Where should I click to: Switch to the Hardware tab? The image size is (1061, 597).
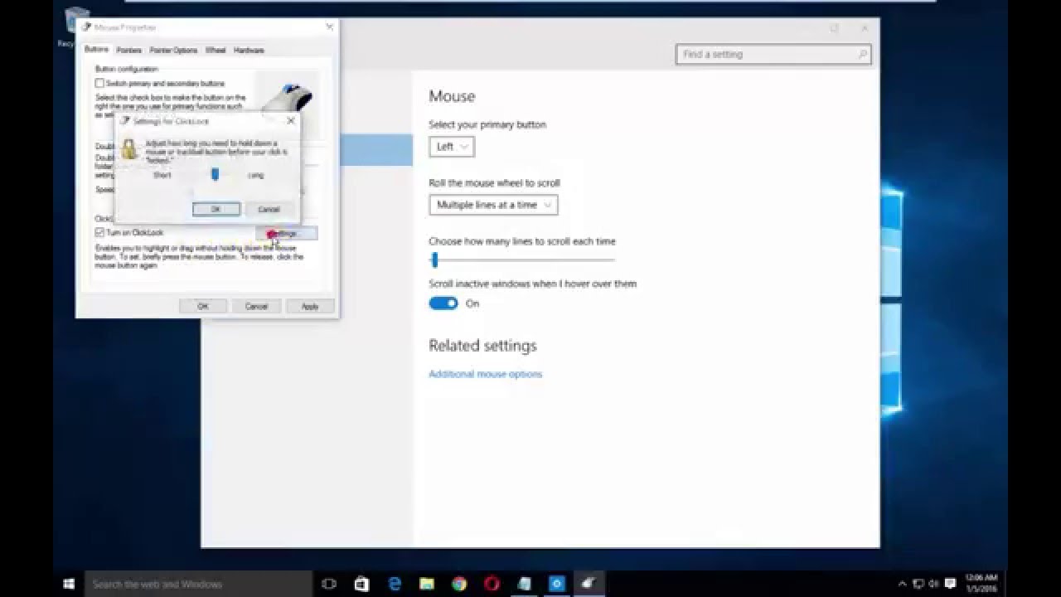click(249, 51)
